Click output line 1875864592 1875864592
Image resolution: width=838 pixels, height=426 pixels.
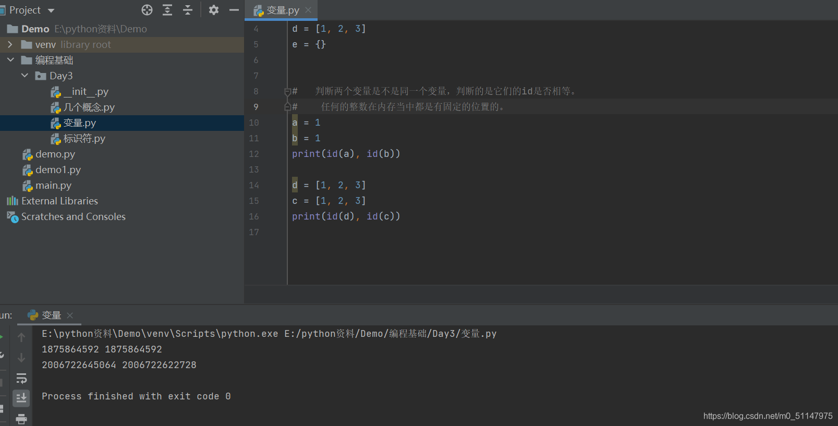102,349
